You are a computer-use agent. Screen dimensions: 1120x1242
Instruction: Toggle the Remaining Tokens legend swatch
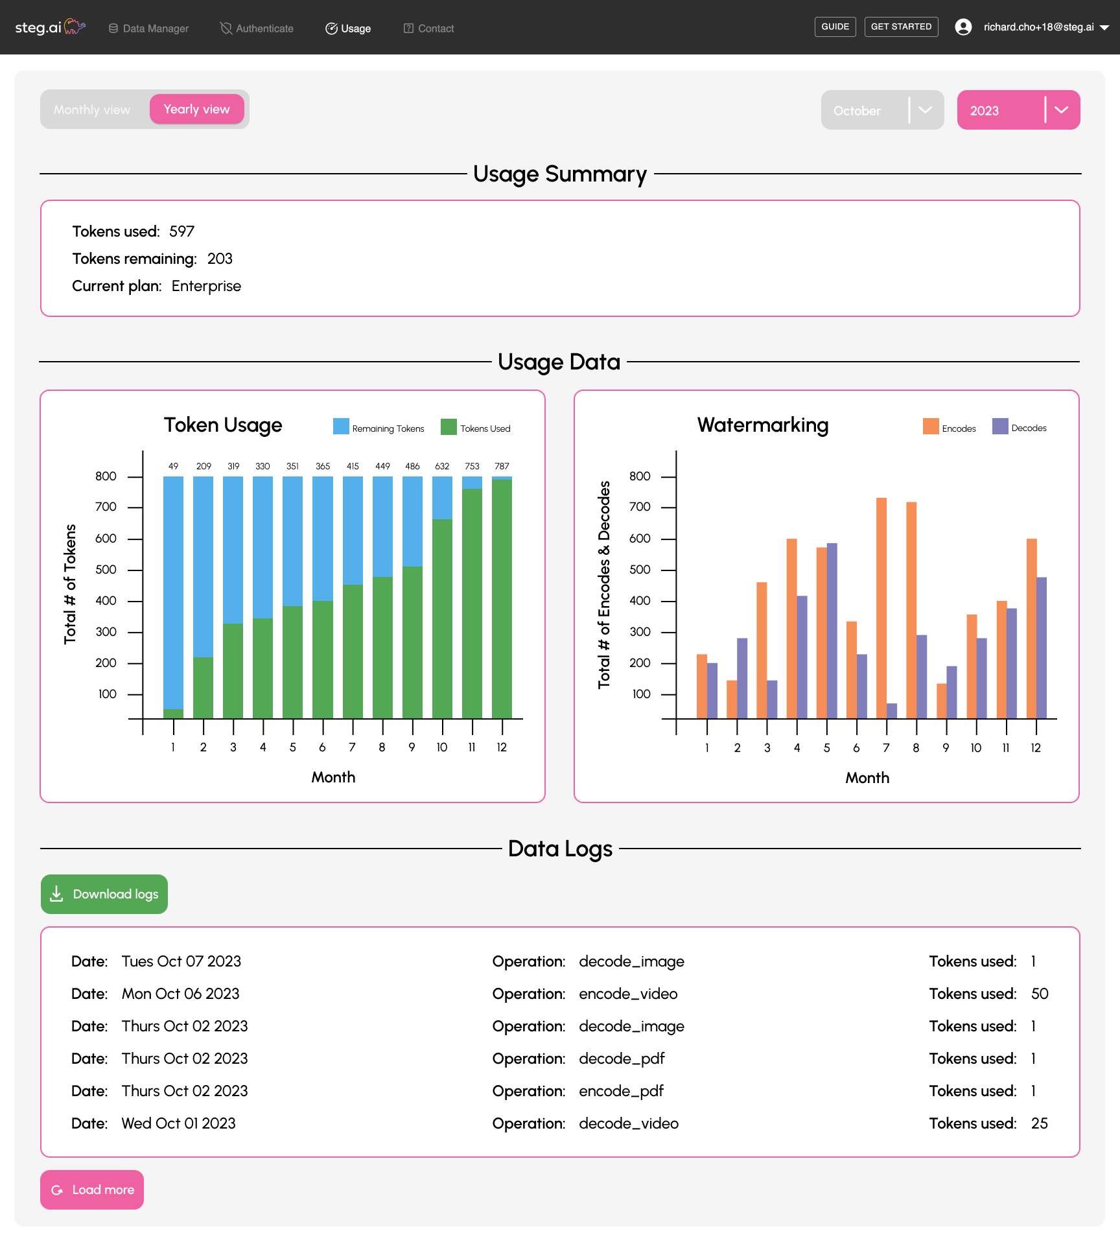(x=341, y=427)
